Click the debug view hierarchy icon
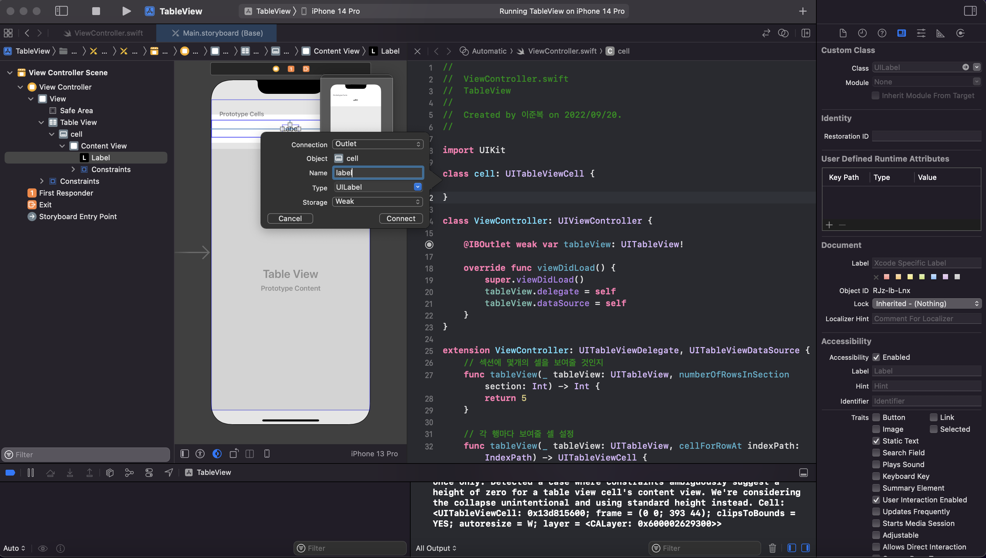 (110, 473)
